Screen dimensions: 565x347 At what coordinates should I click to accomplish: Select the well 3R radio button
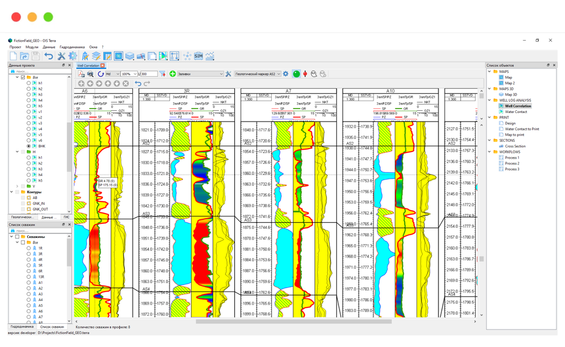(x=29, y=254)
